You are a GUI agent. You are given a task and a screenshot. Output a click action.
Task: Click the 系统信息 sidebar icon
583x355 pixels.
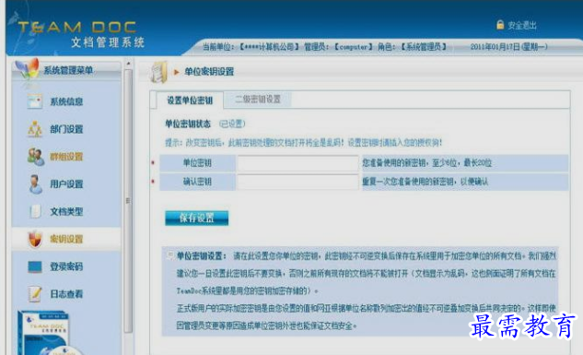(x=35, y=101)
